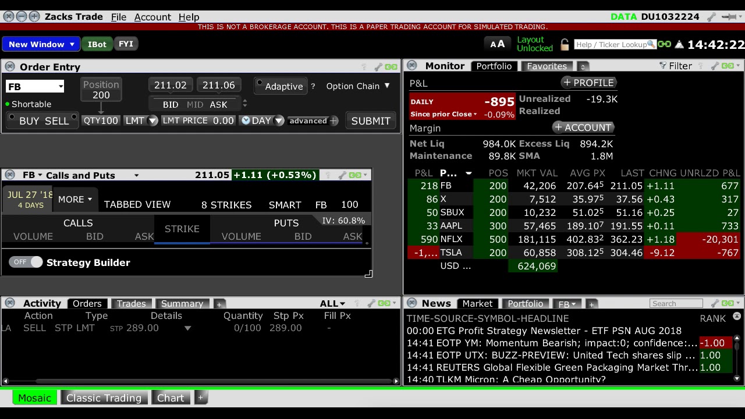Close the Order Entry panel
Image resolution: width=745 pixels, height=419 pixels.
pyautogui.click(x=9, y=66)
